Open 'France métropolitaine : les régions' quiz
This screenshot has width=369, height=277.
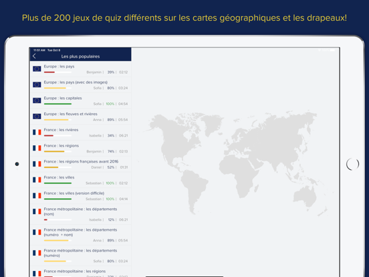pyautogui.click(x=80, y=272)
